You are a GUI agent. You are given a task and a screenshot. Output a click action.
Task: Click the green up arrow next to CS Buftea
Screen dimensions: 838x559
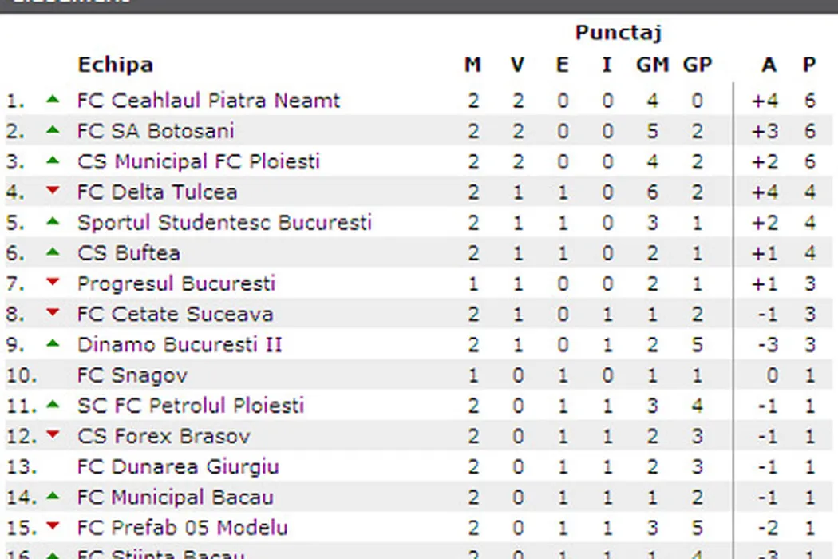click(x=53, y=252)
